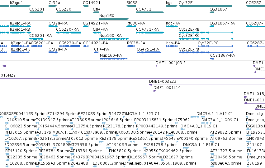Click the label LD21627.3prime

coord(177,157)
